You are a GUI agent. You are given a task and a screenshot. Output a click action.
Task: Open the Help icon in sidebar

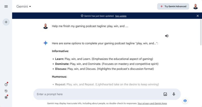(6, 85)
